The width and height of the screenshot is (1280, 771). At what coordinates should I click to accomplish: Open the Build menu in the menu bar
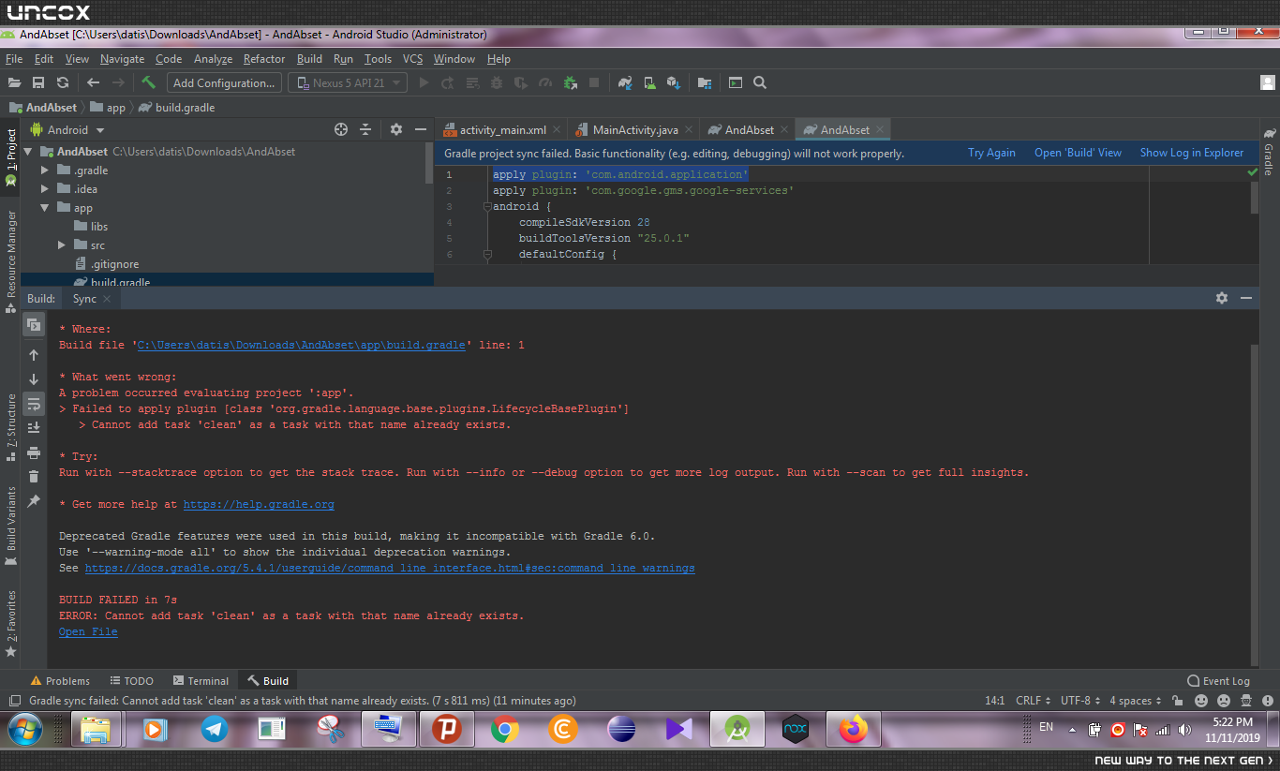(x=309, y=59)
